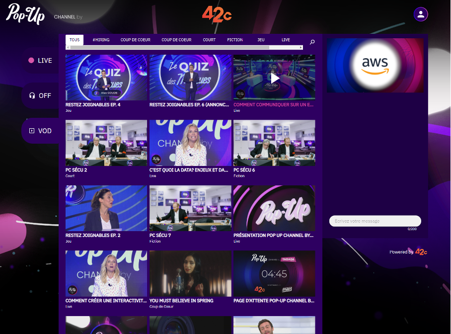Return to the TOUS category tab
451x334 pixels.
click(x=75, y=40)
